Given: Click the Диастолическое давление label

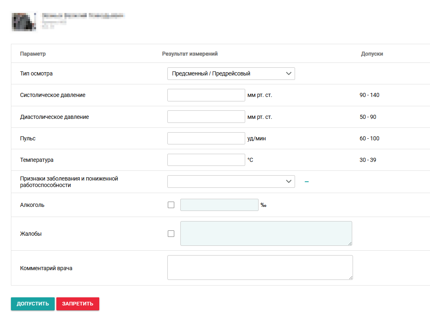Looking at the screenshot, I should tap(54, 117).
